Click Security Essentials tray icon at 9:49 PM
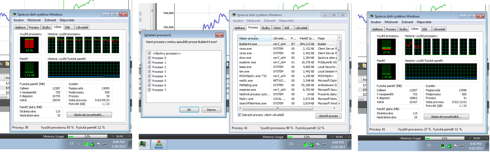 (x=312, y=145)
